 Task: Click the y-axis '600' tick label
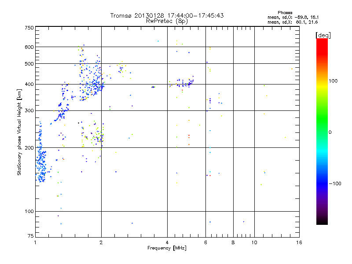[29, 47]
